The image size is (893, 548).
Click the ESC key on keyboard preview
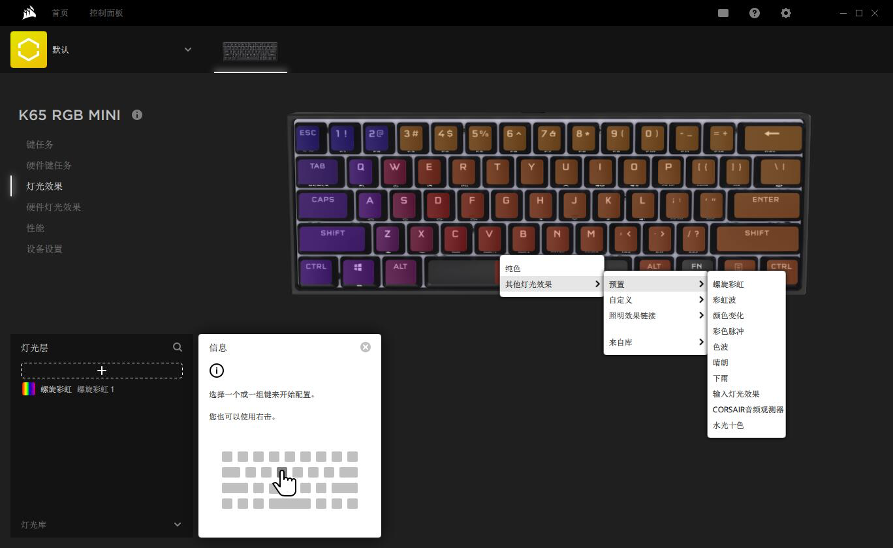coord(308,136)
